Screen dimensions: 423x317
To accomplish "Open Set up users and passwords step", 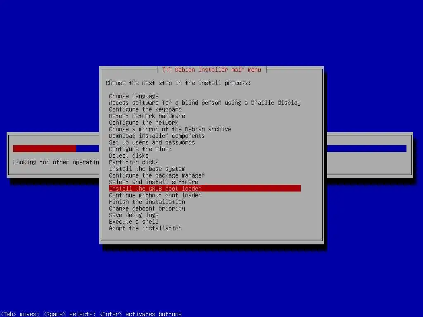I will [152, 142].
